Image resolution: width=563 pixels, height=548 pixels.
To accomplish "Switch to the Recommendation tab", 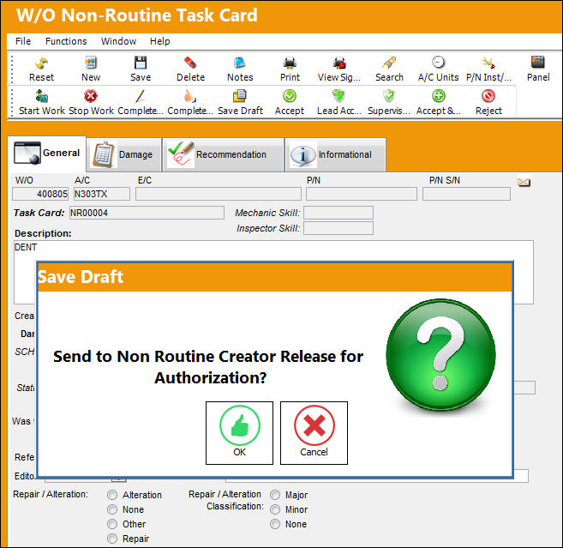I will pos(224,154).
